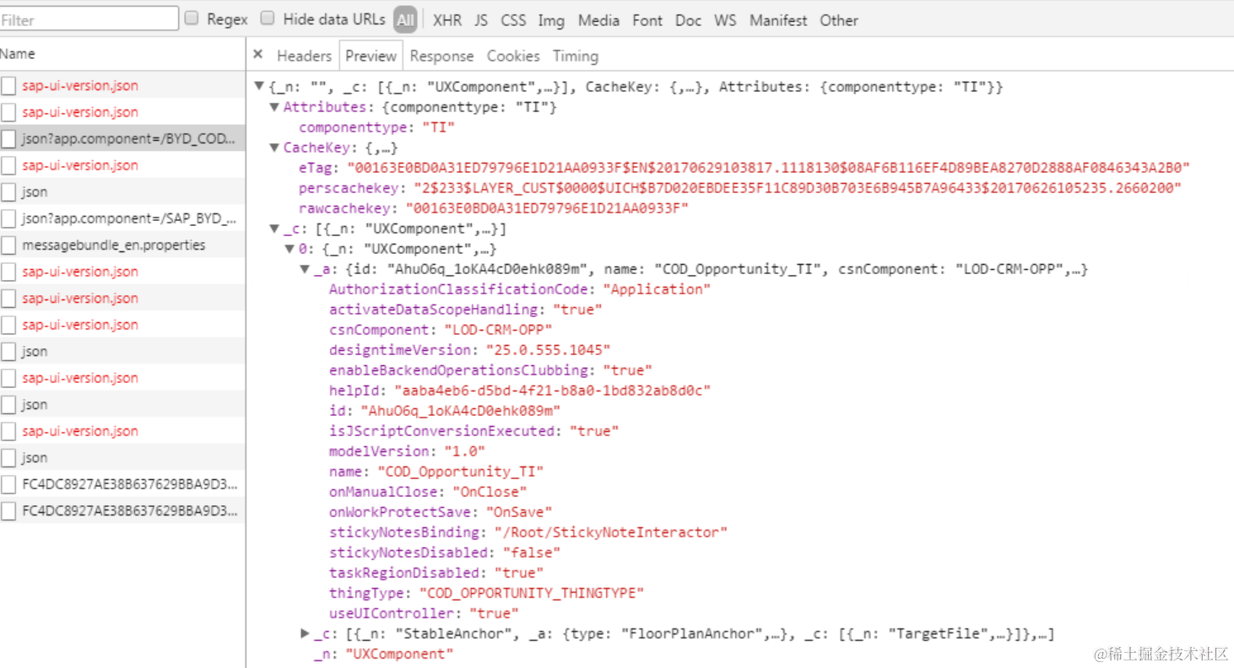Filter requests by Img

[551, 20]
